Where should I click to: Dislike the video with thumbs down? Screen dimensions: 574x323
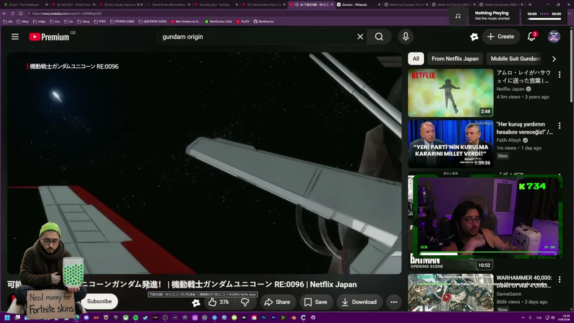pos(245,302)
